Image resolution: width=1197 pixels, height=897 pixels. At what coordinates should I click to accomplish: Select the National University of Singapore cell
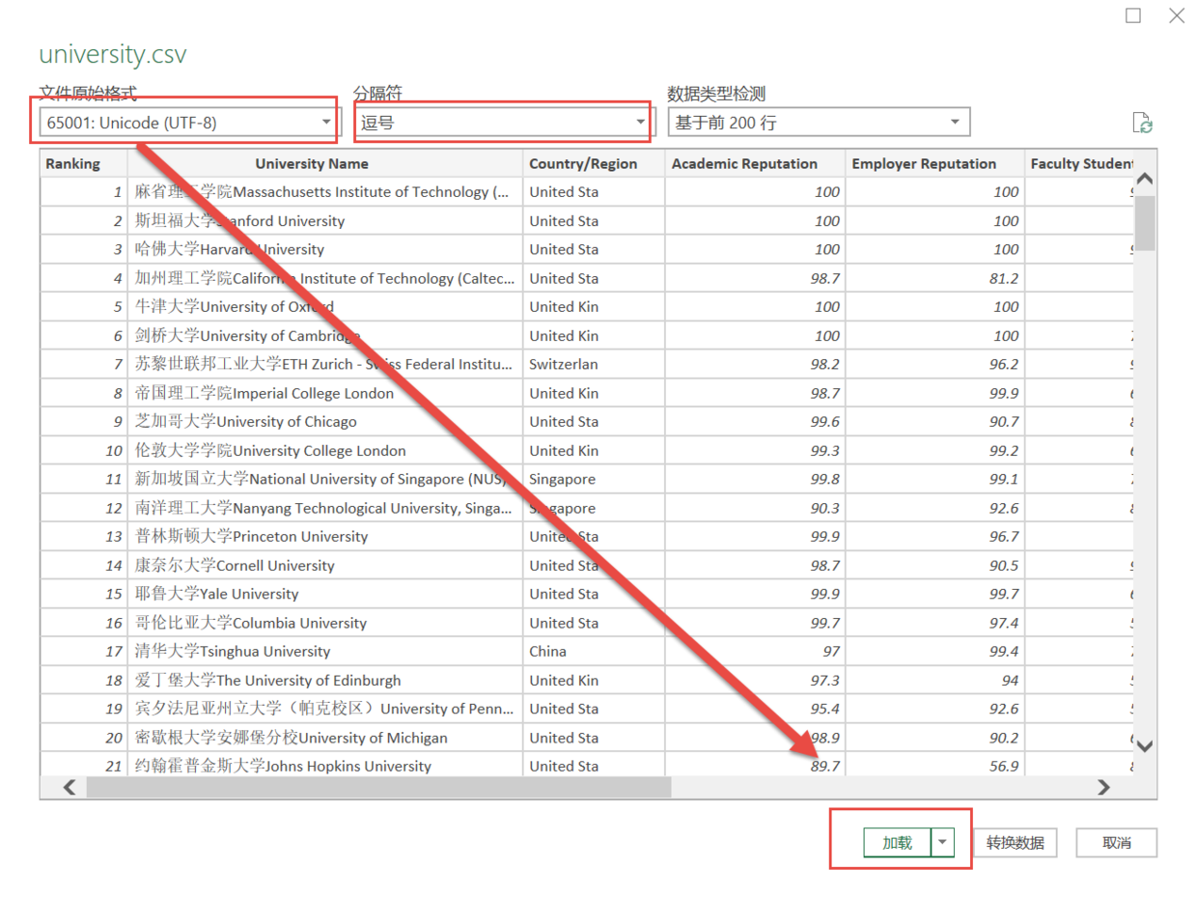(325, 479)
